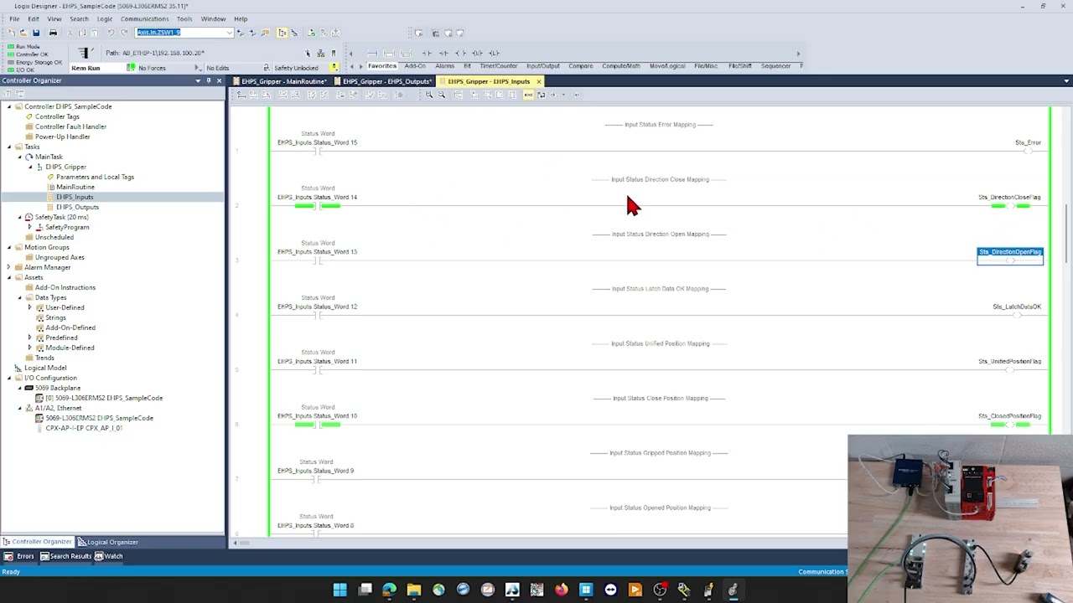Select the Add-On instruction tab
Screen dimensions: 1073x603
point(415,66)
